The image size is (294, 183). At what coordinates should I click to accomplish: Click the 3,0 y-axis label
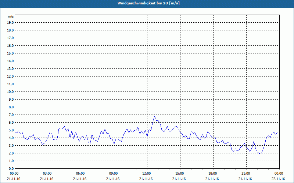[11, 145]
